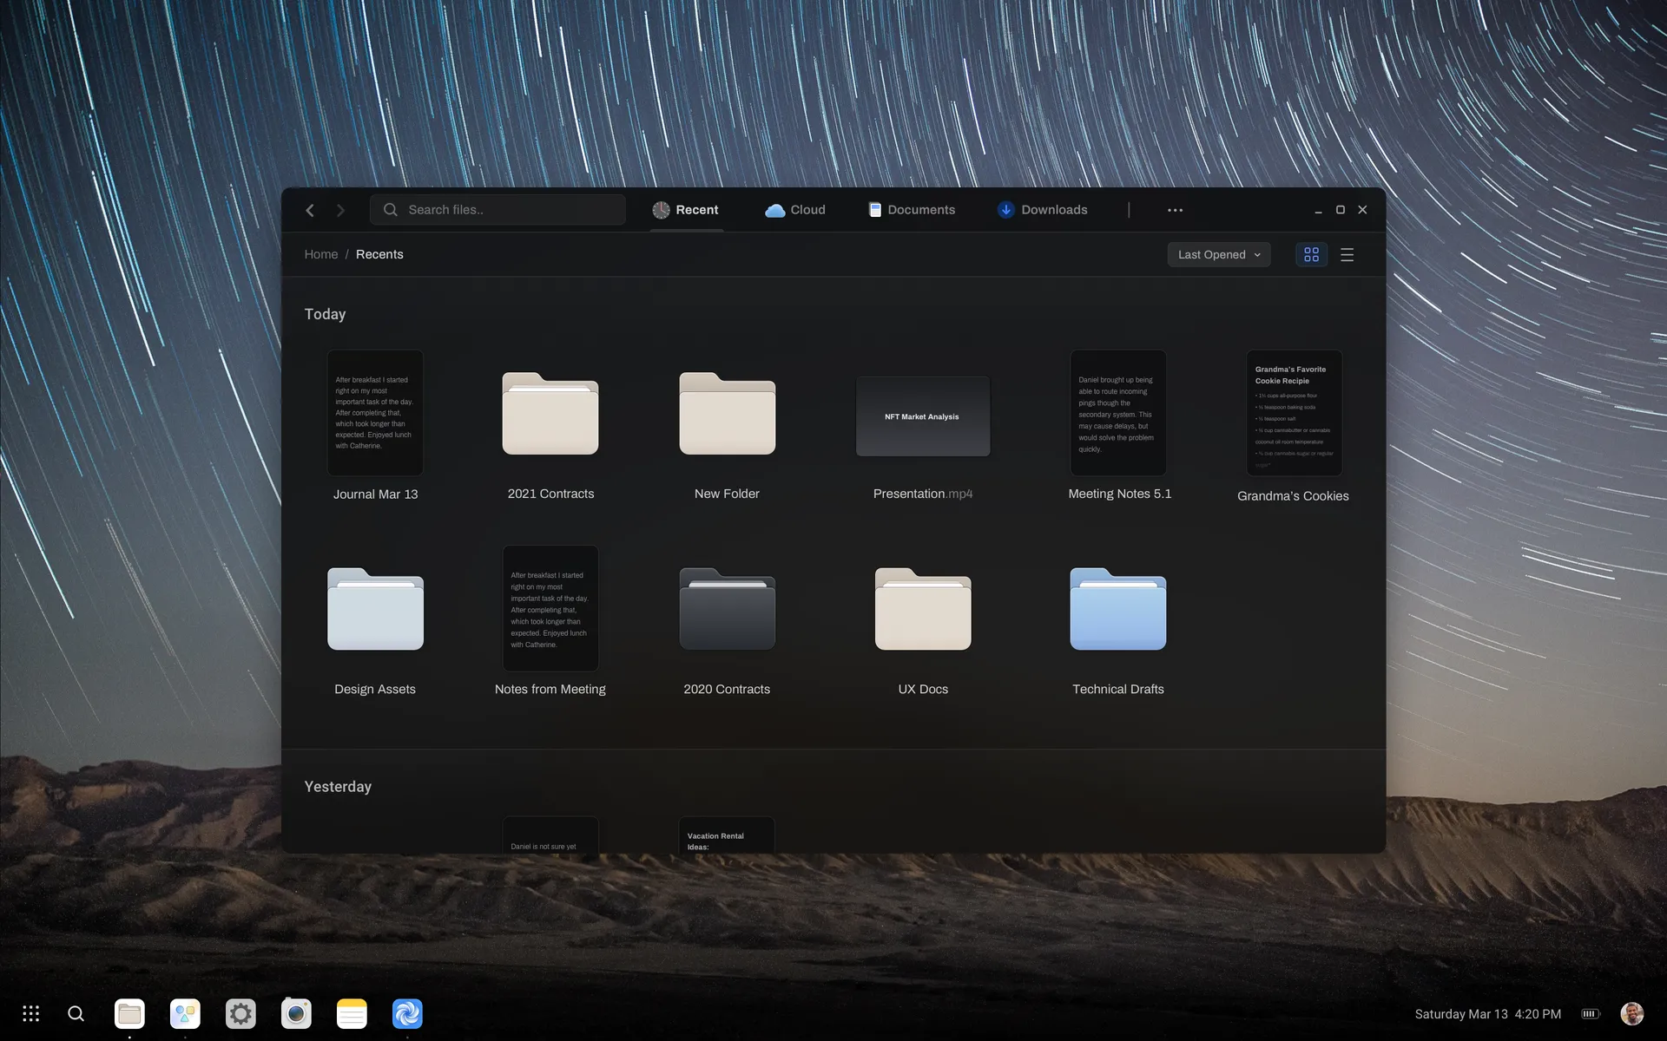
Task: Navigate to Home in breadcrumb
Action: click(320, 254)
